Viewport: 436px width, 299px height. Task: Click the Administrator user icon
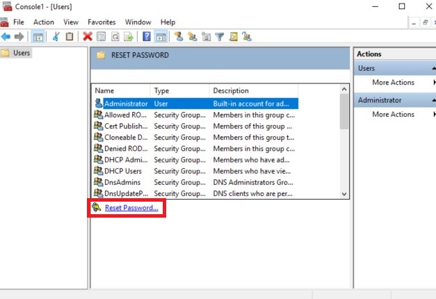click(x=99, y=103)
